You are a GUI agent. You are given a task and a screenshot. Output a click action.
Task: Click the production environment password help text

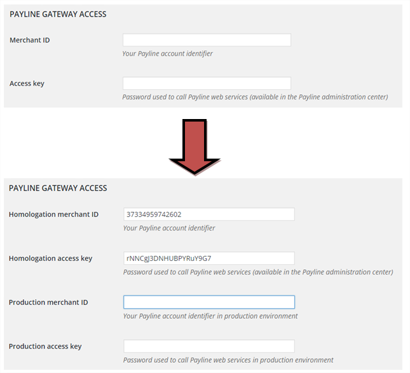click(x=228, y=360)
